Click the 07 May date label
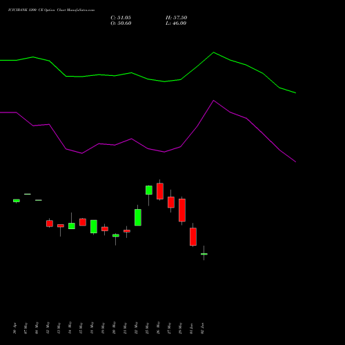Viewport: 345px width, 345px height. tap(26, 328)
